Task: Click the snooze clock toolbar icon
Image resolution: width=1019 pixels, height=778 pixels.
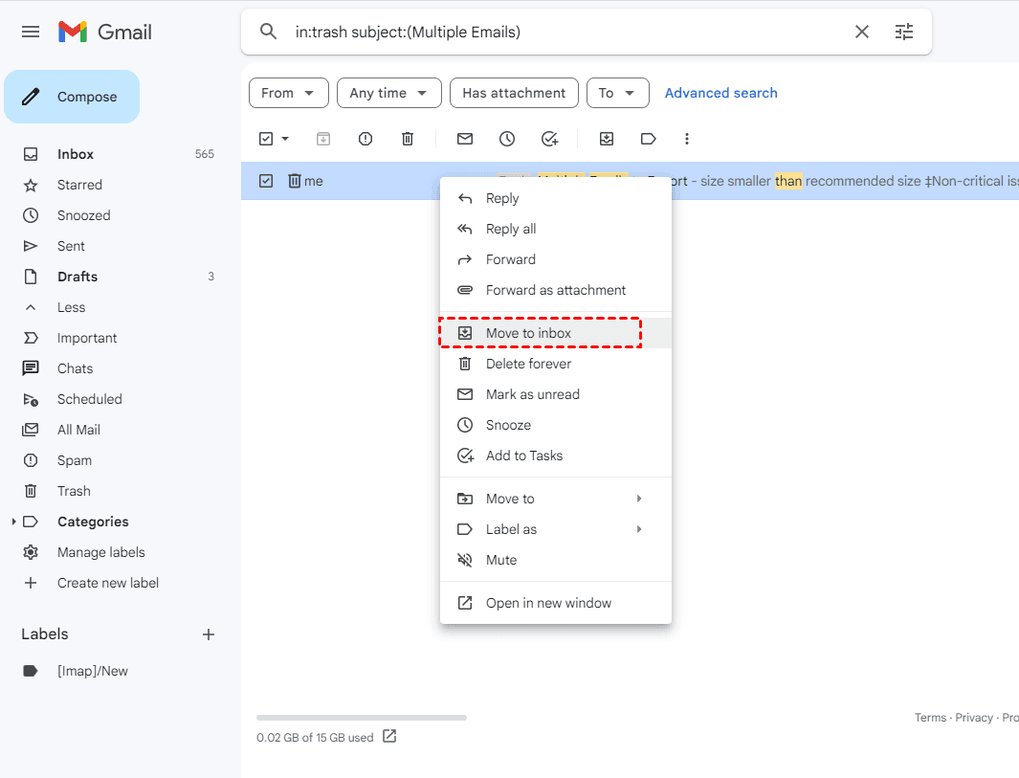Action: coord(507,139)
